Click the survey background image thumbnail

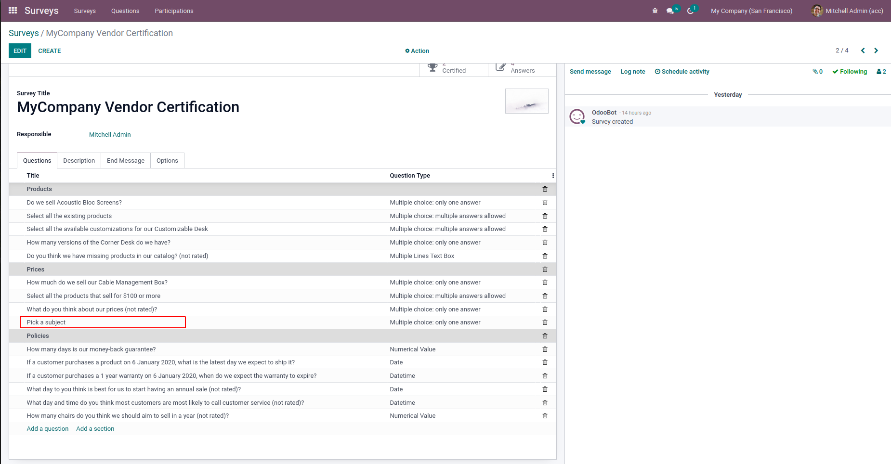[526, 101]
